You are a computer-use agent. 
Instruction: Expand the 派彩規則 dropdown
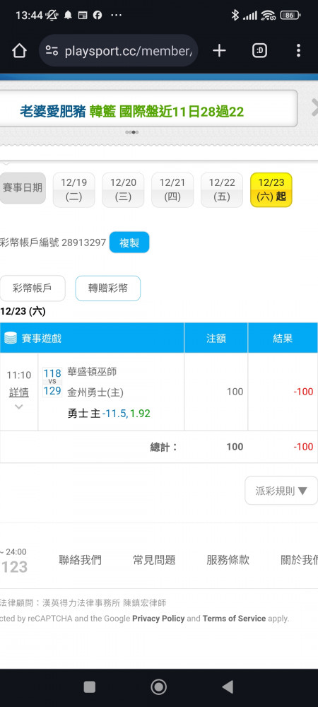pyautogui.click(x=281, y=491)
